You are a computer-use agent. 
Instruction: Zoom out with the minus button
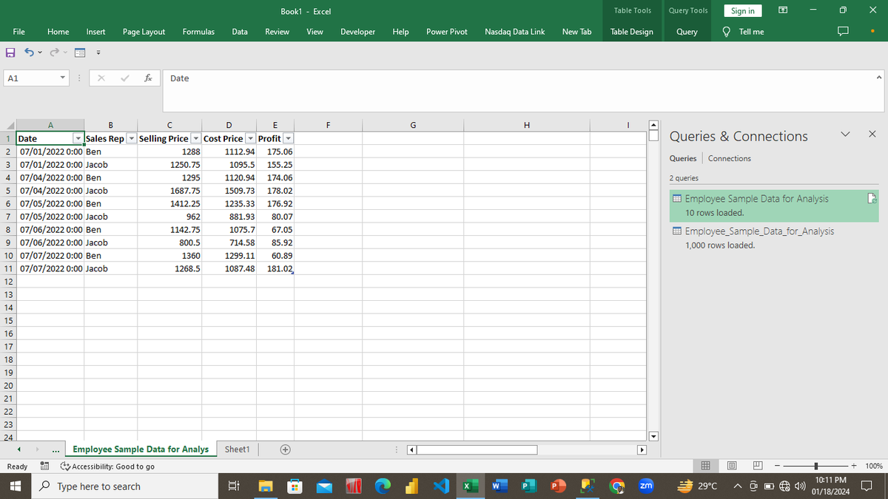pos(778,466)
